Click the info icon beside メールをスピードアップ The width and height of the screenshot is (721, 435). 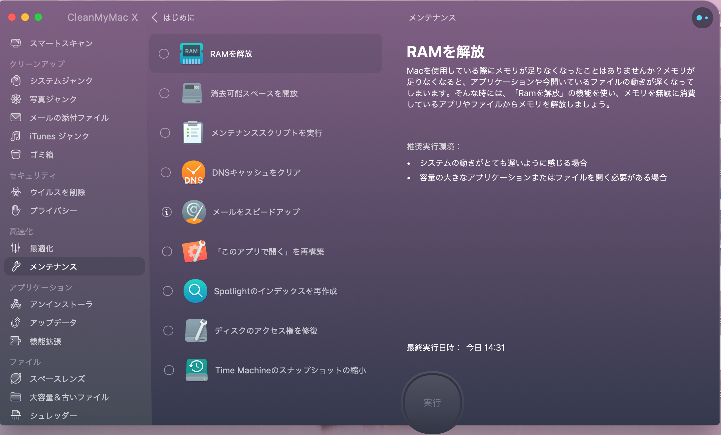click(x=167, y=212)
